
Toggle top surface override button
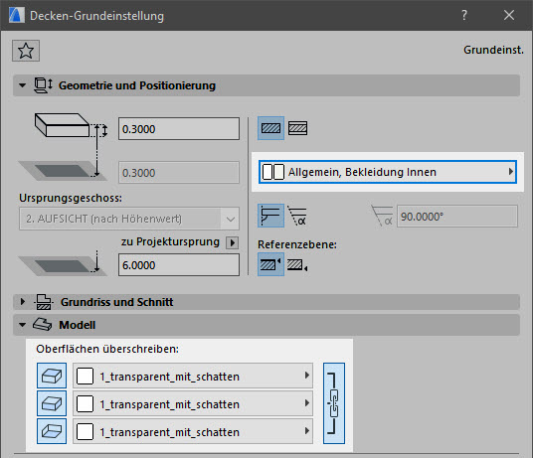52,376
